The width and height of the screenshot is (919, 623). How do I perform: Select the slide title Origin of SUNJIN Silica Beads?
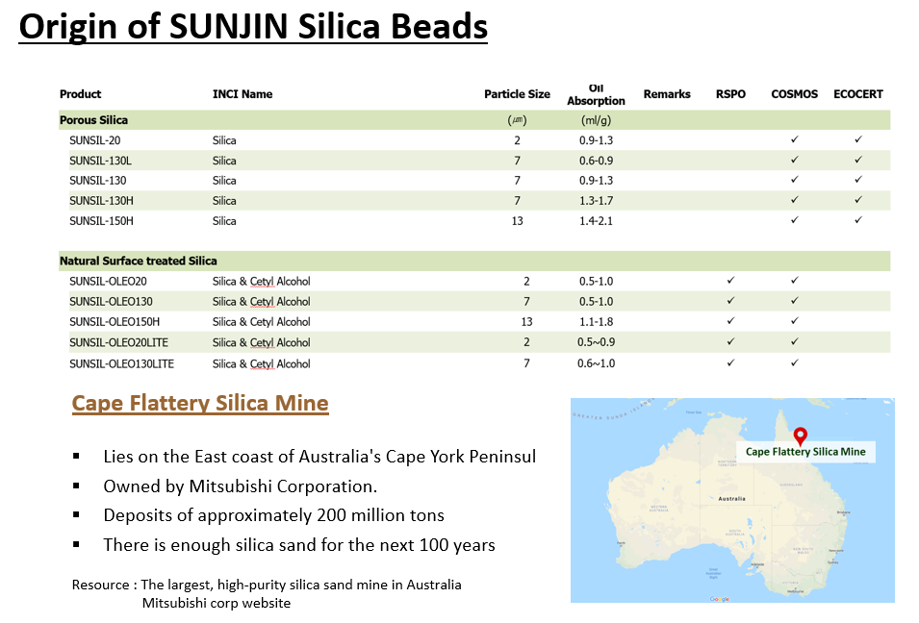pos(253,28)
